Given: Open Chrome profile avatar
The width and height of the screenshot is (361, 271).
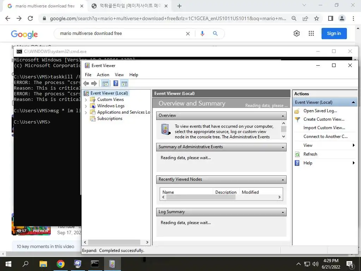Looking at the screenshot, I should (x=342, y=18).
